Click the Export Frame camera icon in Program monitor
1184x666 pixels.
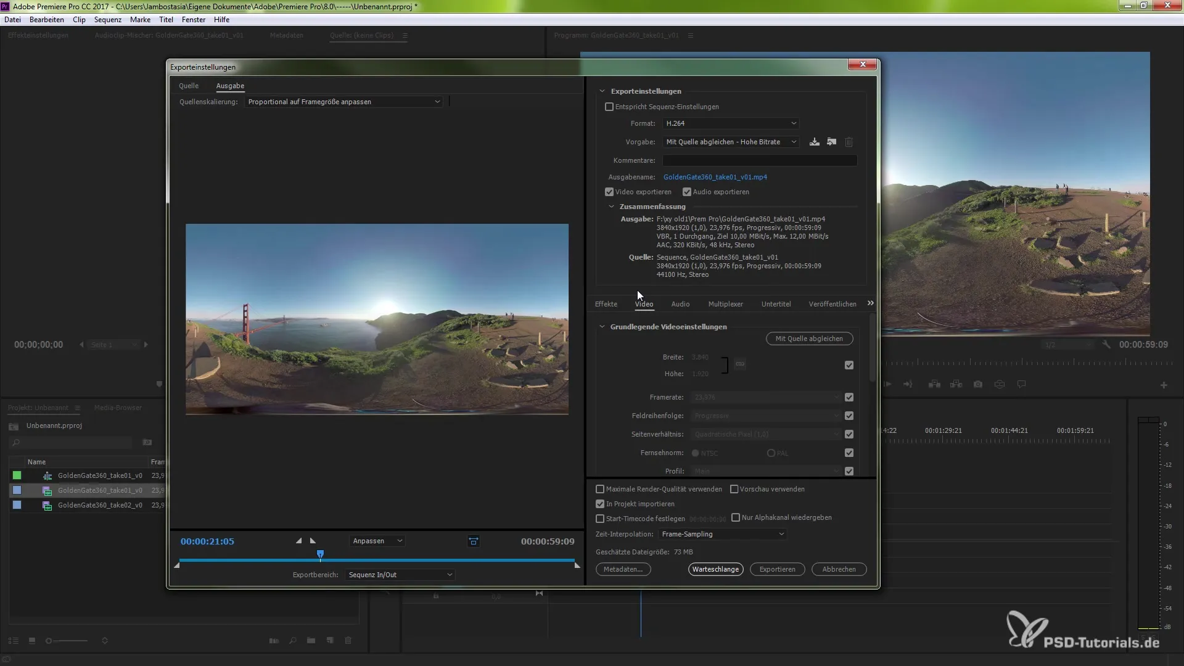point(978,384)
